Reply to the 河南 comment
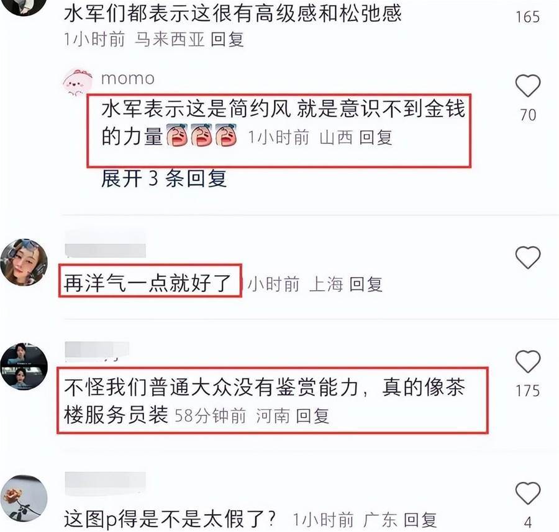559x532 pixels. 312,415
